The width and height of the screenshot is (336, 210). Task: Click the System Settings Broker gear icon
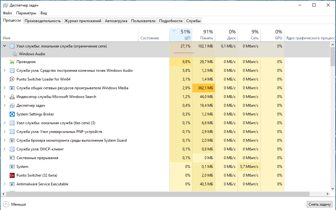(12, 114)
